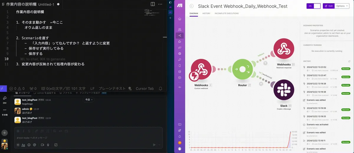Open the Notifications bell in Make sidebar
The height and width of the screenshot is (153, 354).
[180, 137]
